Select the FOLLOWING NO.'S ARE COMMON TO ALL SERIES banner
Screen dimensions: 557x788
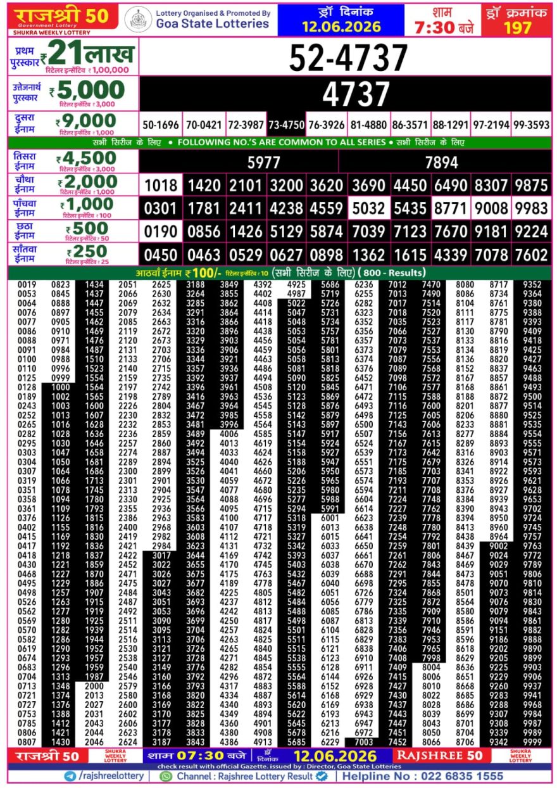[x=281, y=143]
